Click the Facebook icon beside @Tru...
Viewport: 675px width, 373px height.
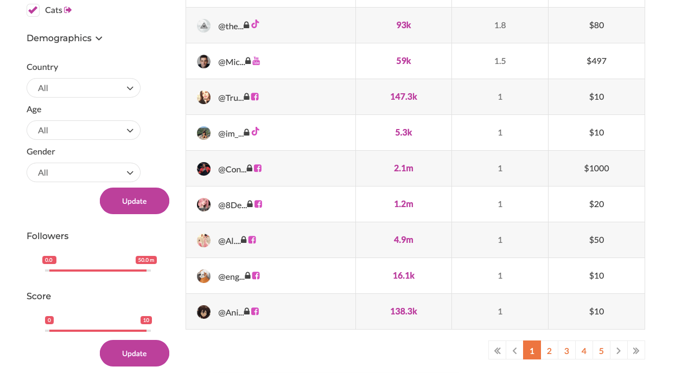click(254, 97)
